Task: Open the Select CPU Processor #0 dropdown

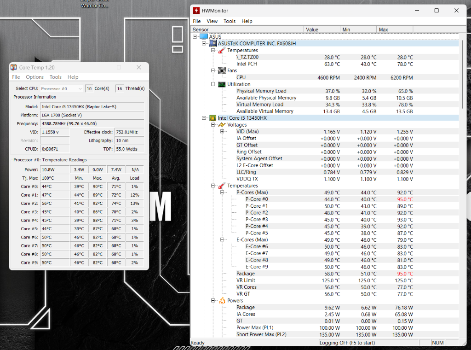Action: [61, 88]
